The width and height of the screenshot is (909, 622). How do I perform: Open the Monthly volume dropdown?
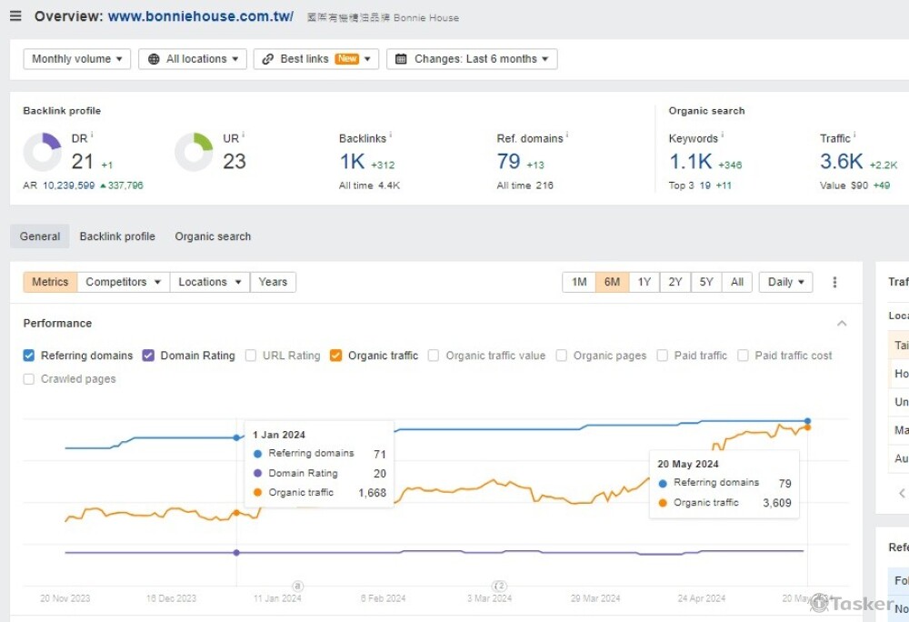tap(77, 59)
